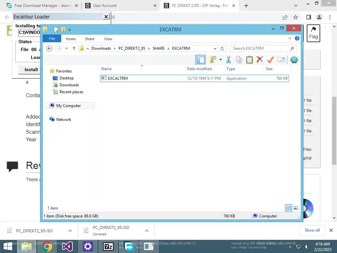Click SHARE in the address breadcrumb

159,48
